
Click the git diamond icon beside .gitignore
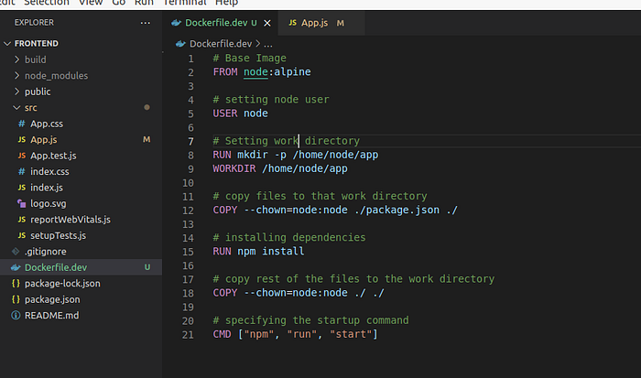point(16,252)
